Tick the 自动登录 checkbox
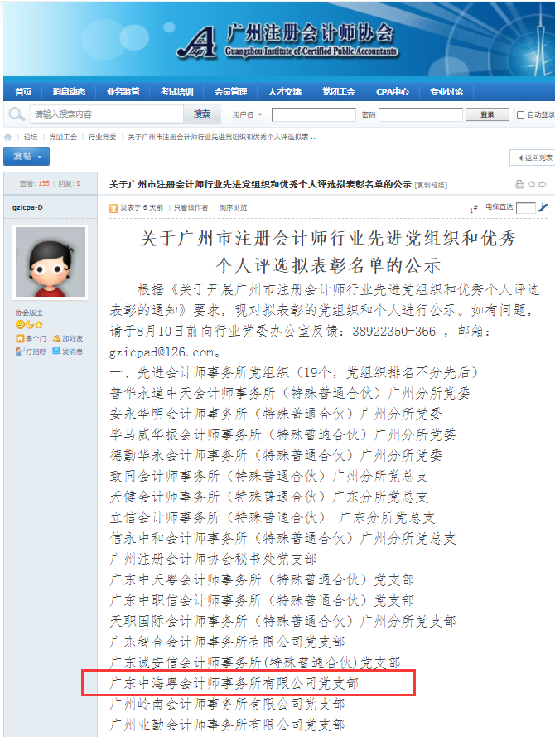The image size is (555, 737). point(520,114)
